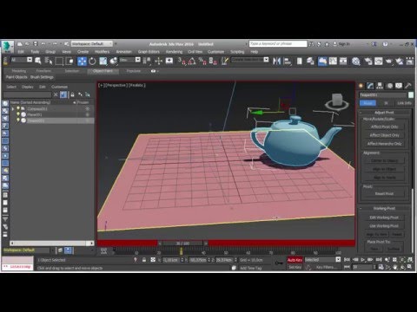The image size is (417, 312).
Task: Open the Schematic View icon
Action: point(343,61)
